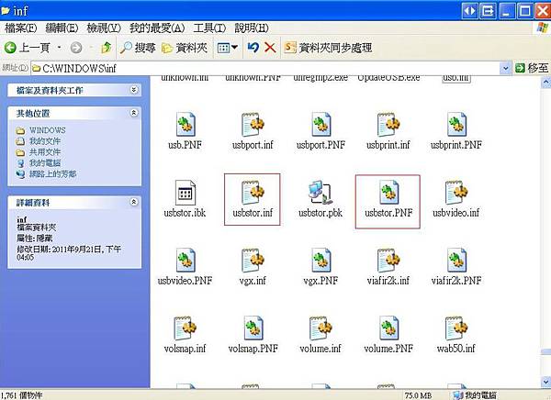Viewport: 551px width, 400px height.
Task: Click the 移至 Go button
Action: coord(533,68)
